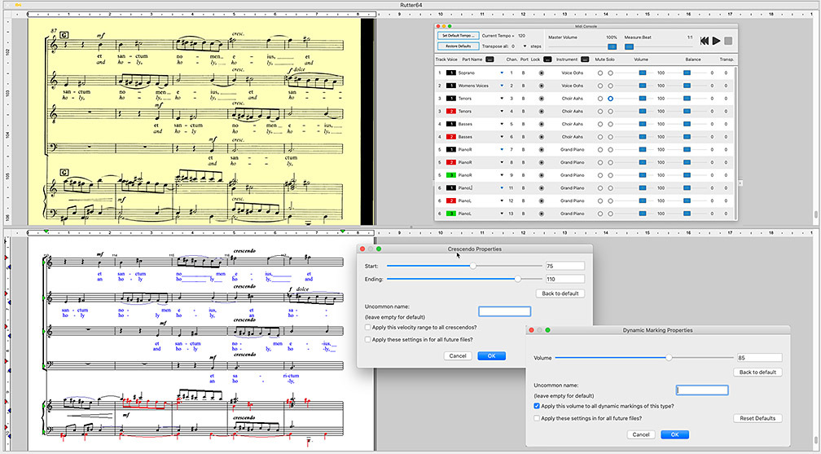The height and width of the screenshot is (454, 821).
Task: Click OK in Crescendo Properties dialog
Action: coord(492,356)
